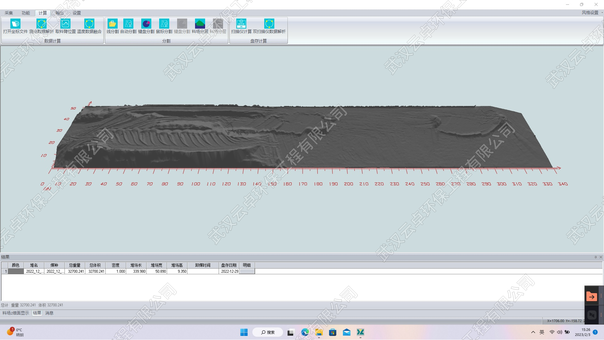
Task: Close the 结果 panel
Action: 601,257
